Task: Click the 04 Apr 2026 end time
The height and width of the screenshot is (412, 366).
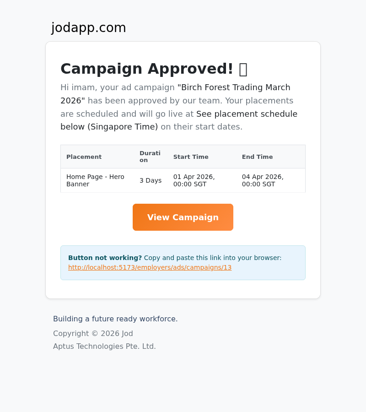Action: (x=262, y=180)
